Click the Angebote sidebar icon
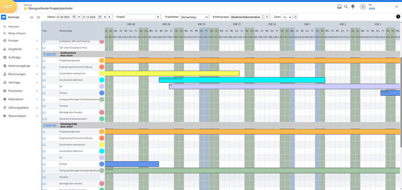 coord(4,49)
